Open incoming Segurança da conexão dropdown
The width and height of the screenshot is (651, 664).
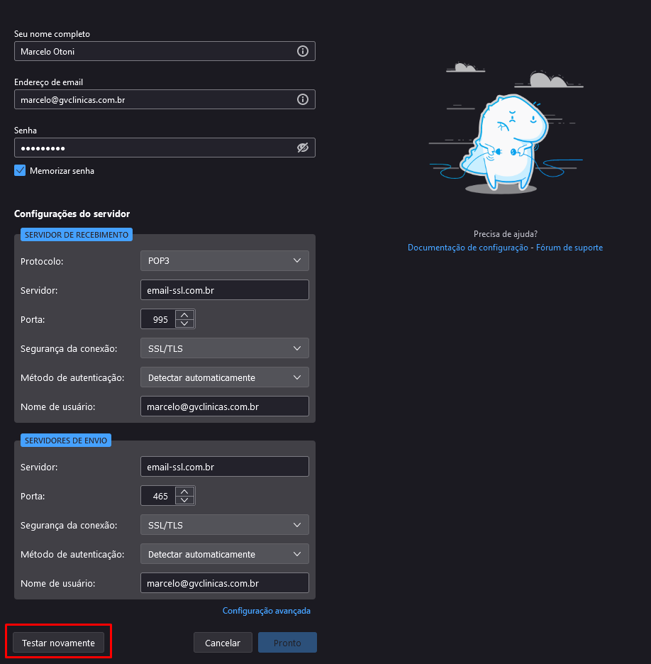[x=224, y=348]
